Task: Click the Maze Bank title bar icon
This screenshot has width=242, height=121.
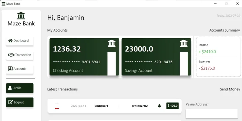Action: [x=3, y=4]
